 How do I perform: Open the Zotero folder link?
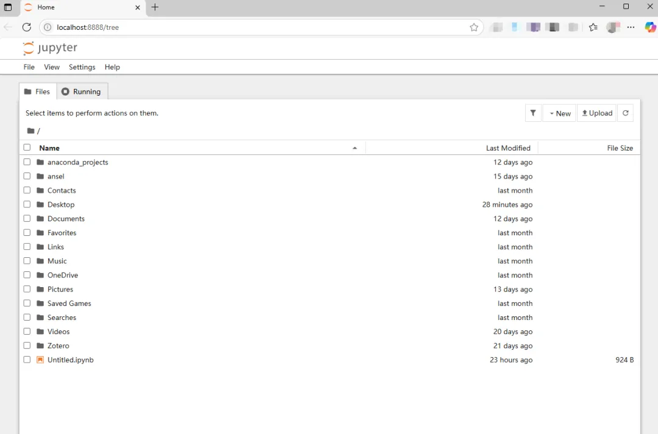58,346
